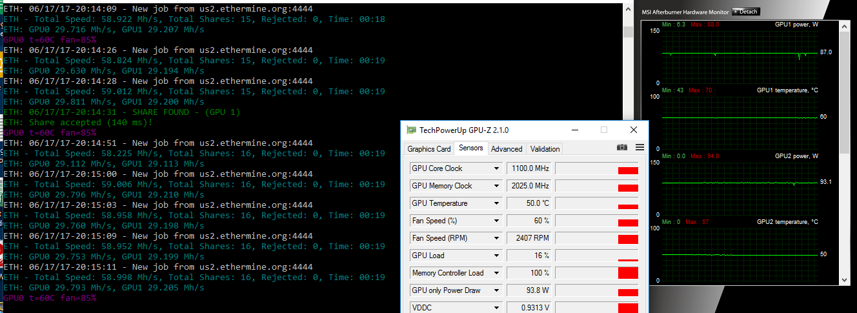Click the Memory Controller Load history graph
The width and height of the screenshot is (857, 313).
pos(597,273)
